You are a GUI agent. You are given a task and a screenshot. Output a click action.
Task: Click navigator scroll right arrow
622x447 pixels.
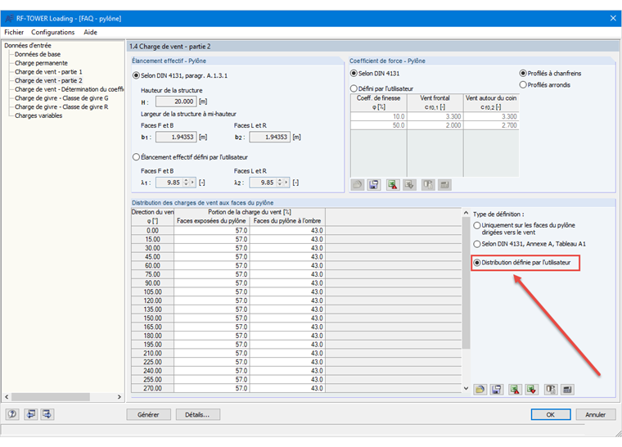point(119,396)
